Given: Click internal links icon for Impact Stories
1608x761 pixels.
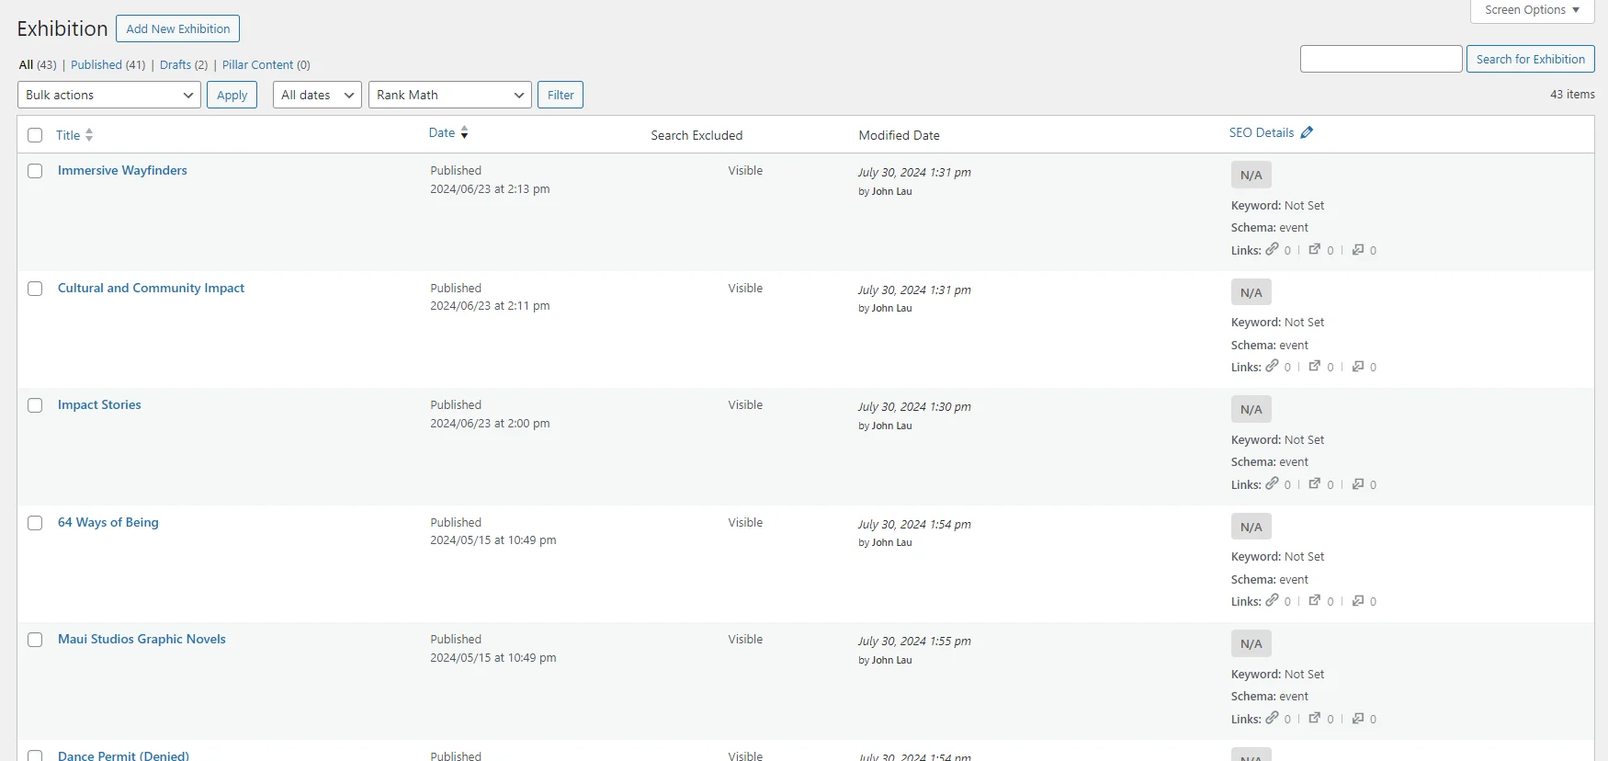Looking at the screenshot, I should point(1272,483).
